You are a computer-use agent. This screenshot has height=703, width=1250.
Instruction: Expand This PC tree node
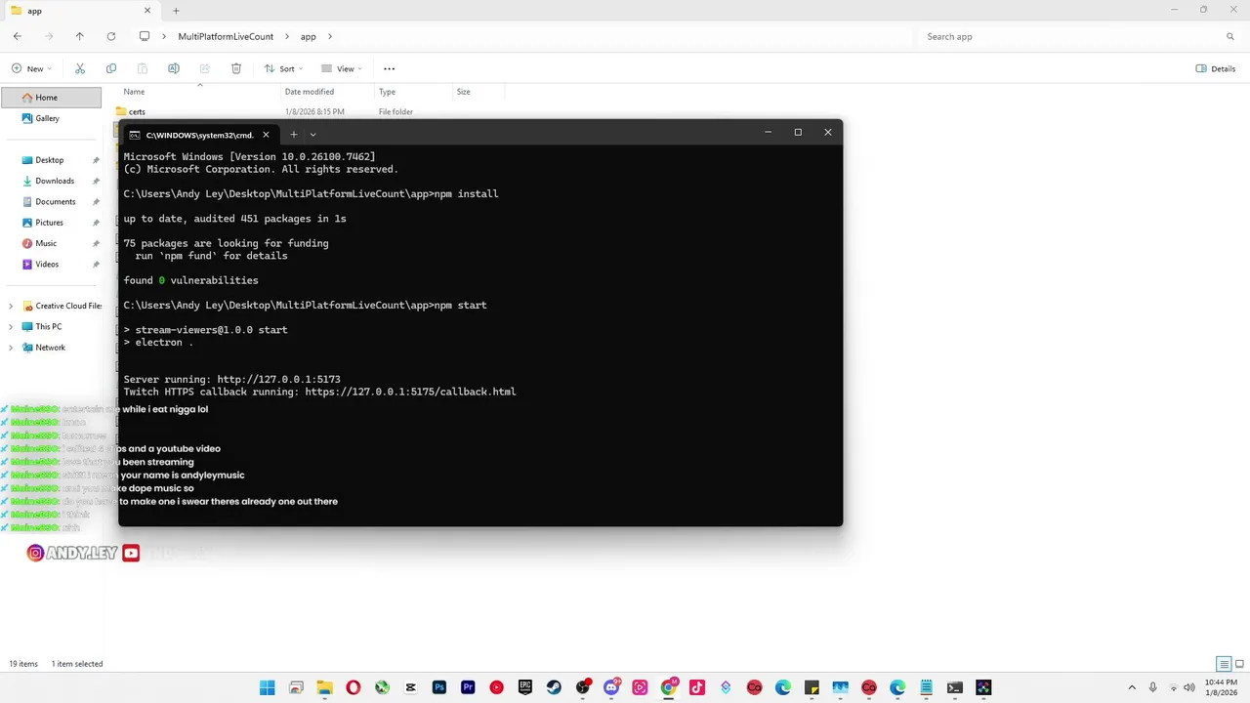[x=11, y=326]
